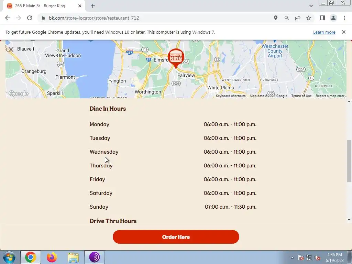Open the zoom magnifier icon in address bar

pos(286,18)
